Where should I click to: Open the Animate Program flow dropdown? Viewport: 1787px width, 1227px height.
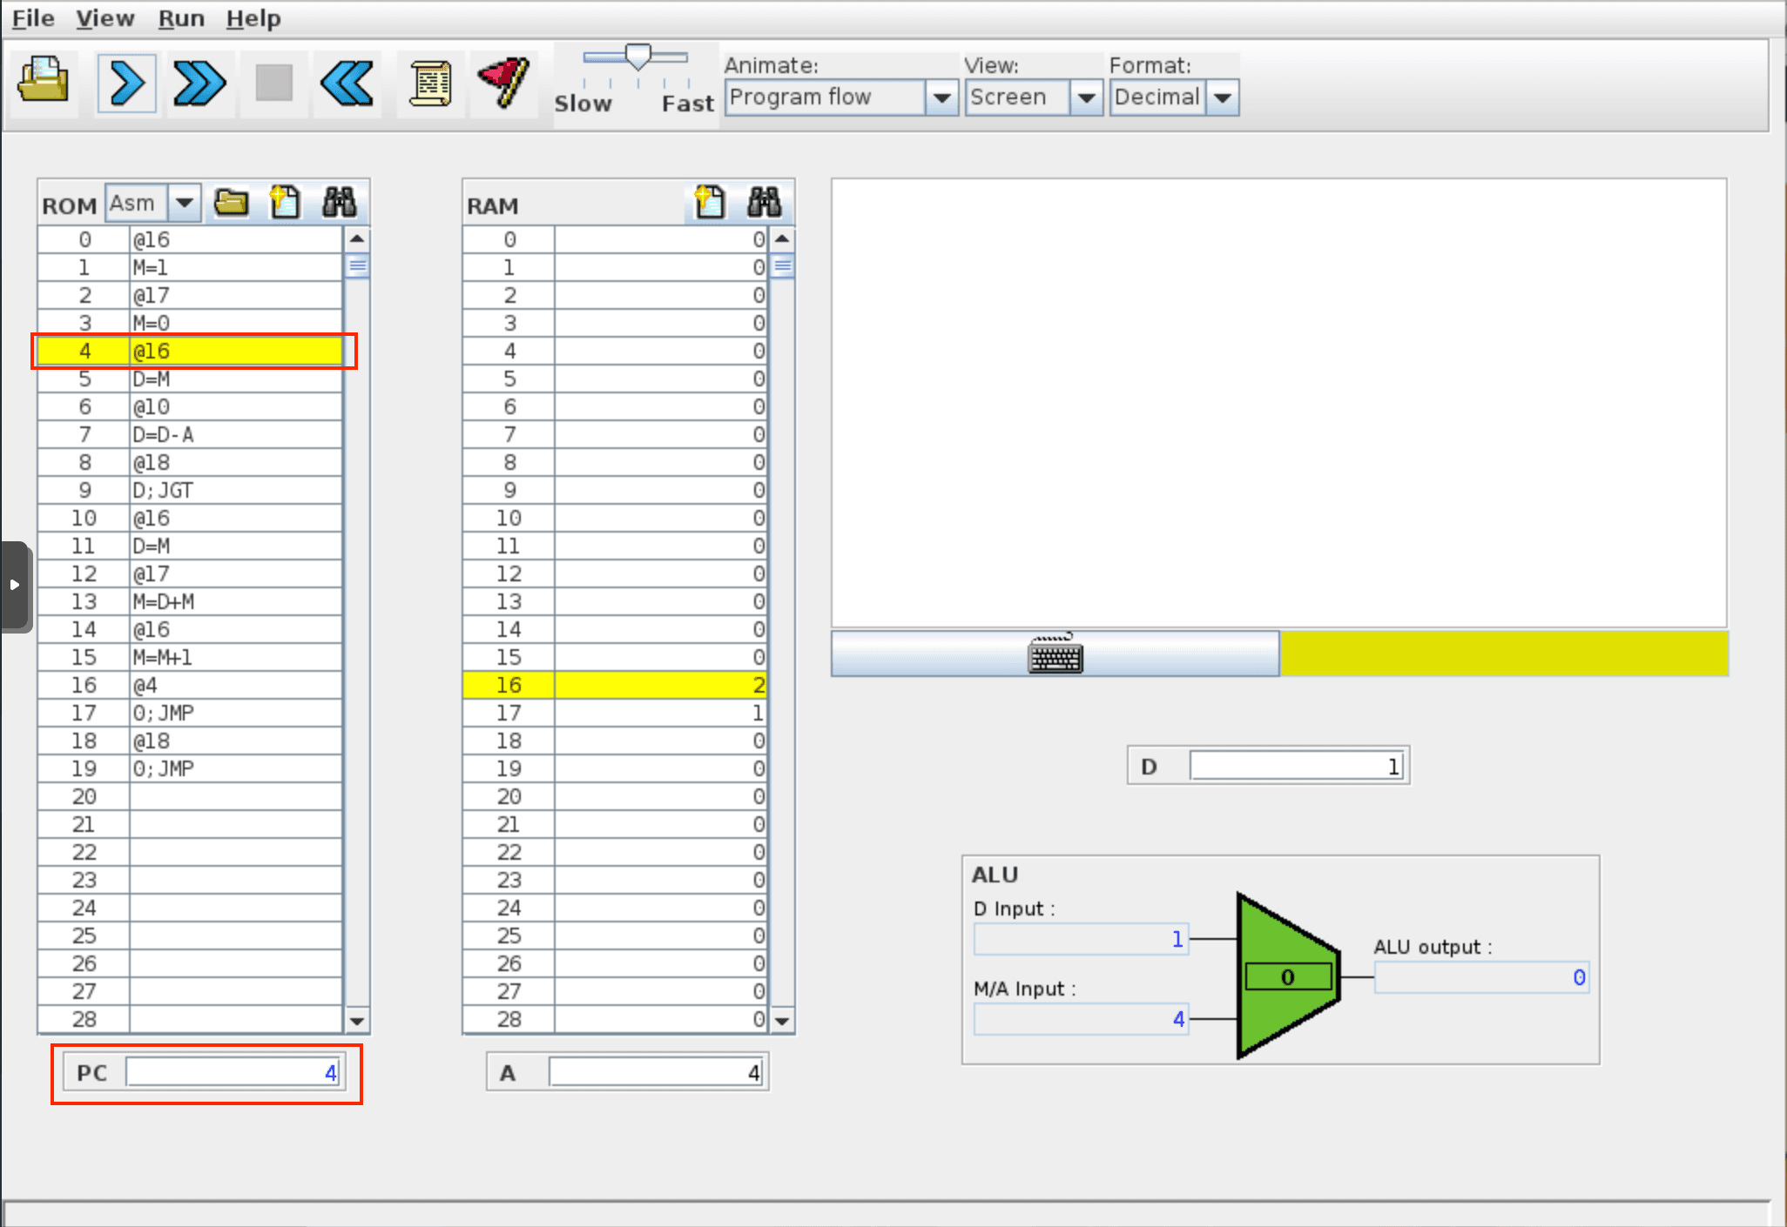coord(941,97)
